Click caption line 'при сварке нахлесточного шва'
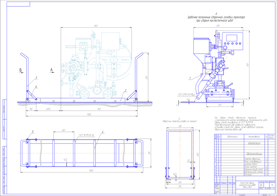Screen dimensions: 277x196 (215, 21)
